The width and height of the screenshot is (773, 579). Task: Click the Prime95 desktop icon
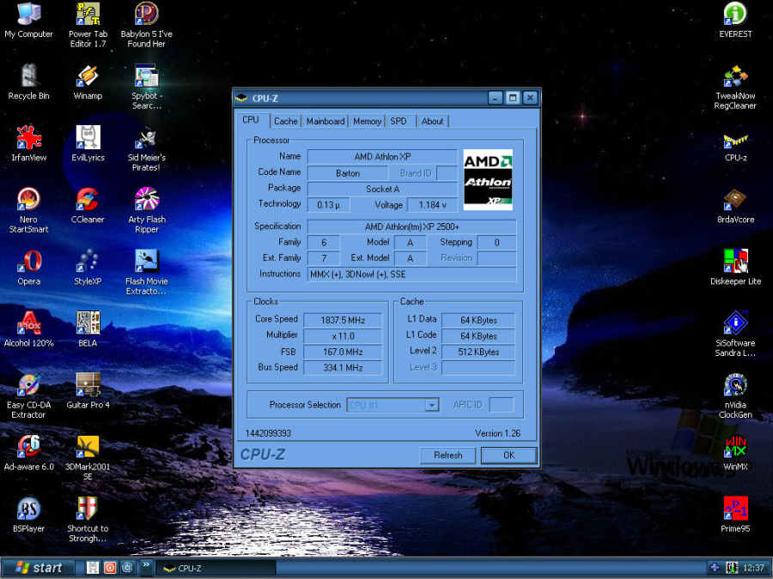click(735, 509)
